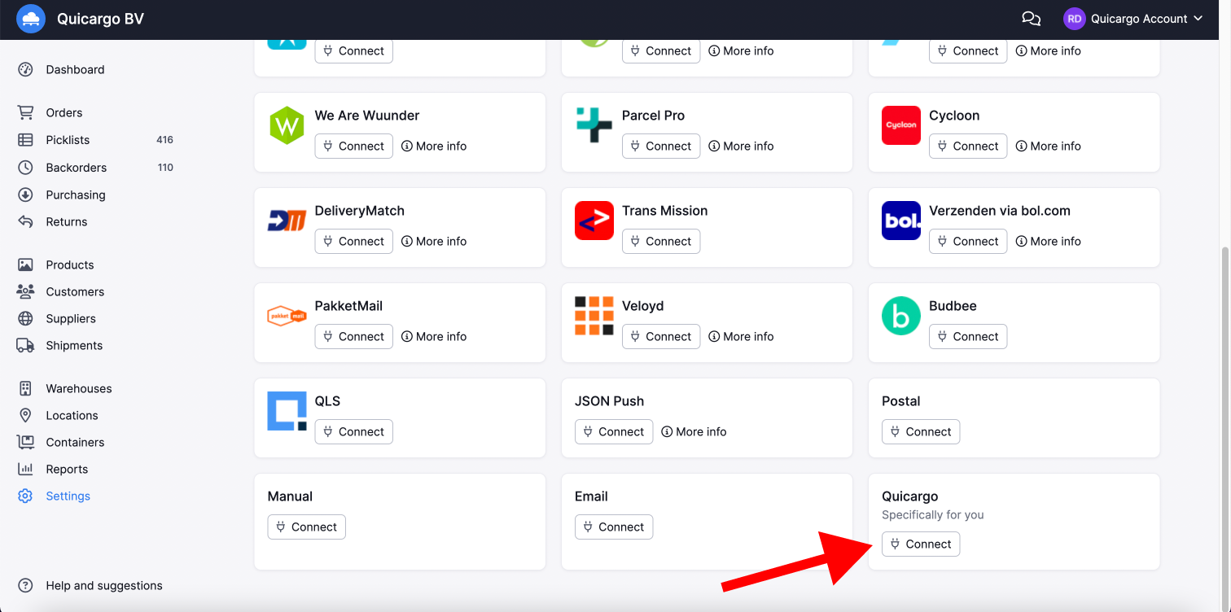The width and height of the screenshot is (1231, 612).
Task: Click the Picklists count 416
Action: click(x=164, y=140)
